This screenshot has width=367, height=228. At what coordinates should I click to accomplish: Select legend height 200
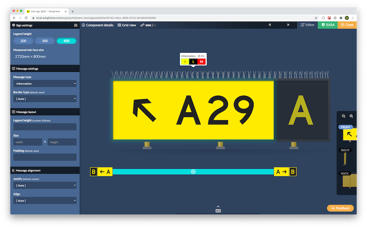click(x=23, y=41)
